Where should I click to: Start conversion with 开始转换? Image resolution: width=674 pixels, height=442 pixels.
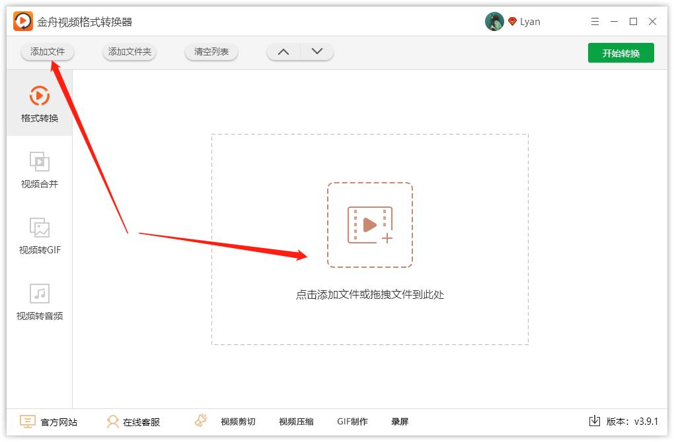620,52
